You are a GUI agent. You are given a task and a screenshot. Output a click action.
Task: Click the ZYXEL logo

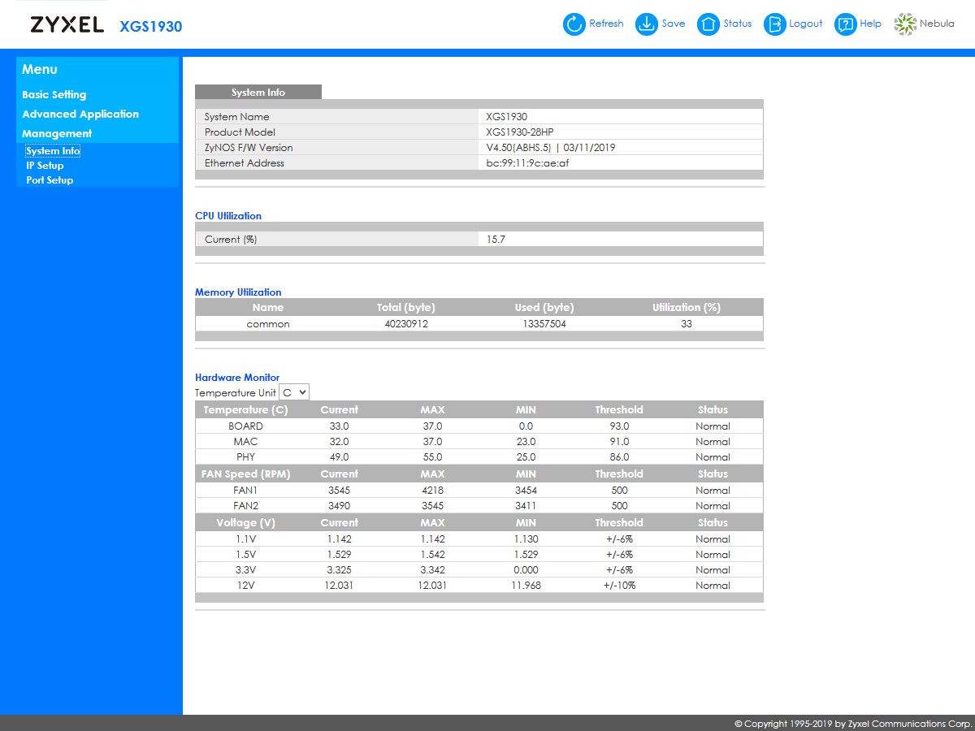67,25
